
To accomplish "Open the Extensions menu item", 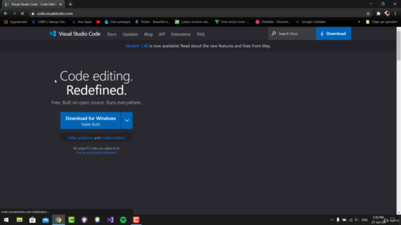I will pyautogui.click(x=181, y=34).
